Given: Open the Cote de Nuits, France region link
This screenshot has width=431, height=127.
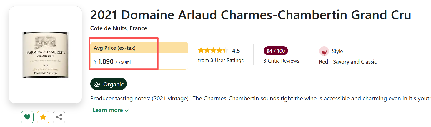Looking at the screenshot, I should point(119,28).
